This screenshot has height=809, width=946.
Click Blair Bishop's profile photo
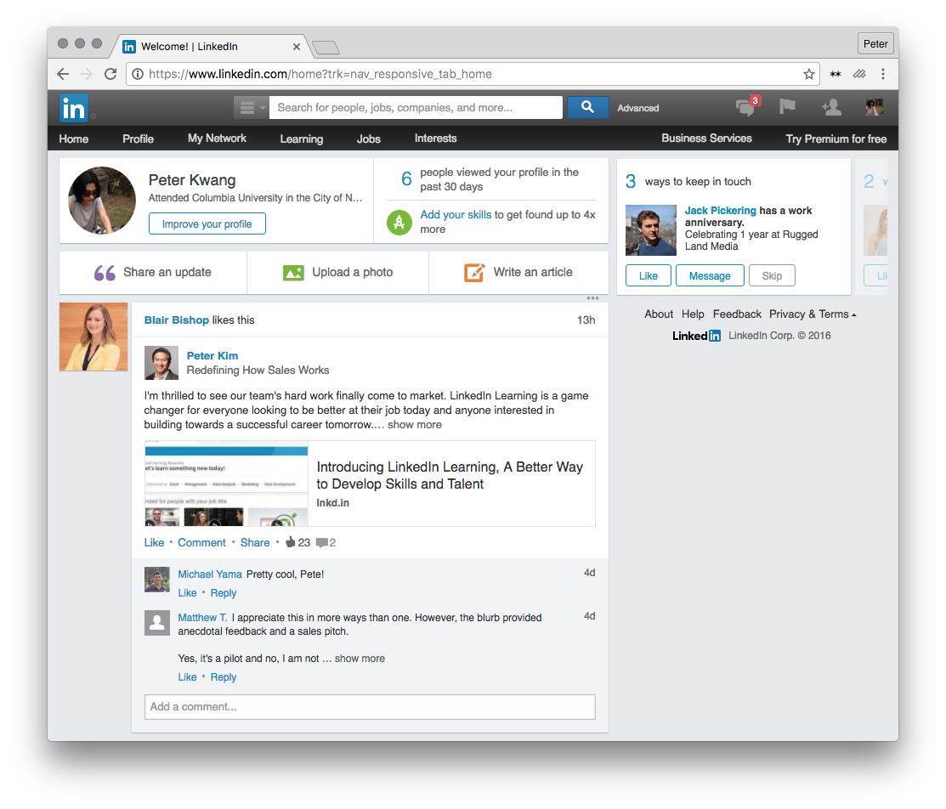pyautogui.click(x=93, y=337)
